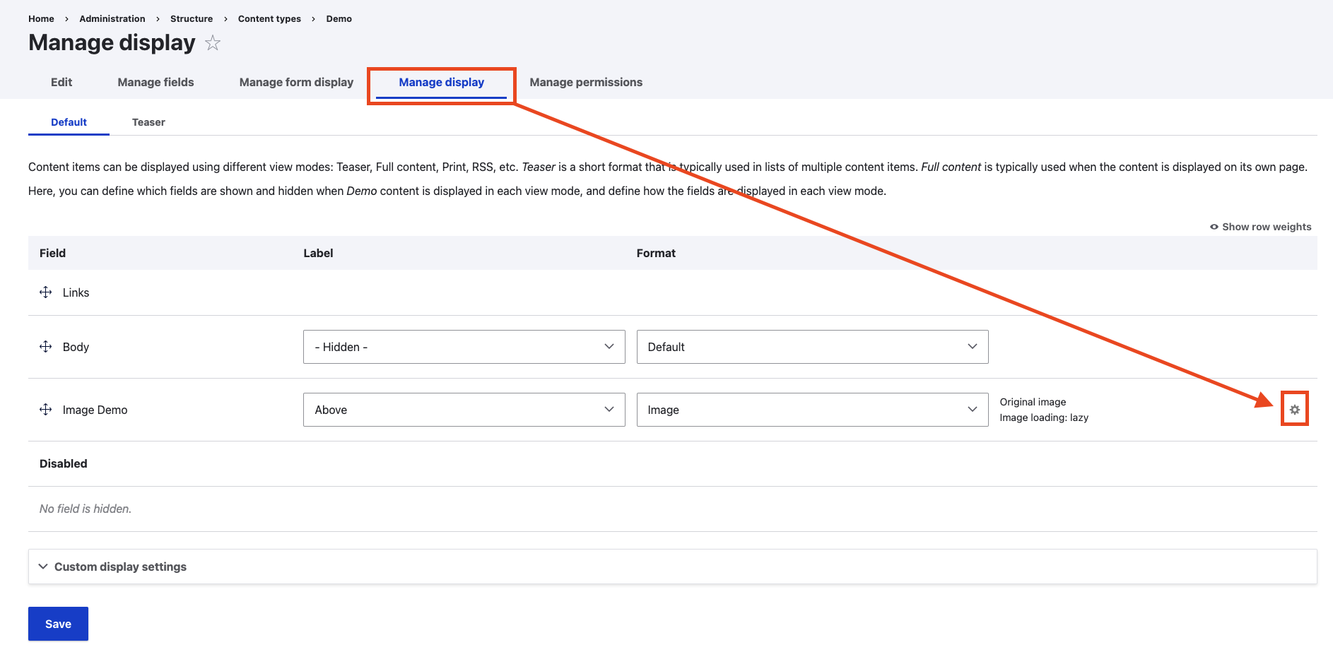Toggle Show row weights
The width and height of the screenshot is (1333, 652).
[1261, 227]
